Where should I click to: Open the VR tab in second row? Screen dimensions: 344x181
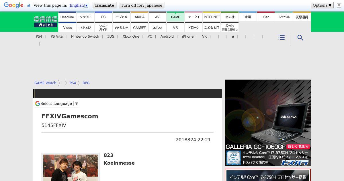(x=175, y=28)
